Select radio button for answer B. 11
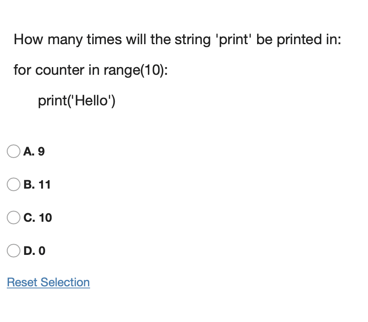This screenshot has height=322, width=368. tap(13, 184)
